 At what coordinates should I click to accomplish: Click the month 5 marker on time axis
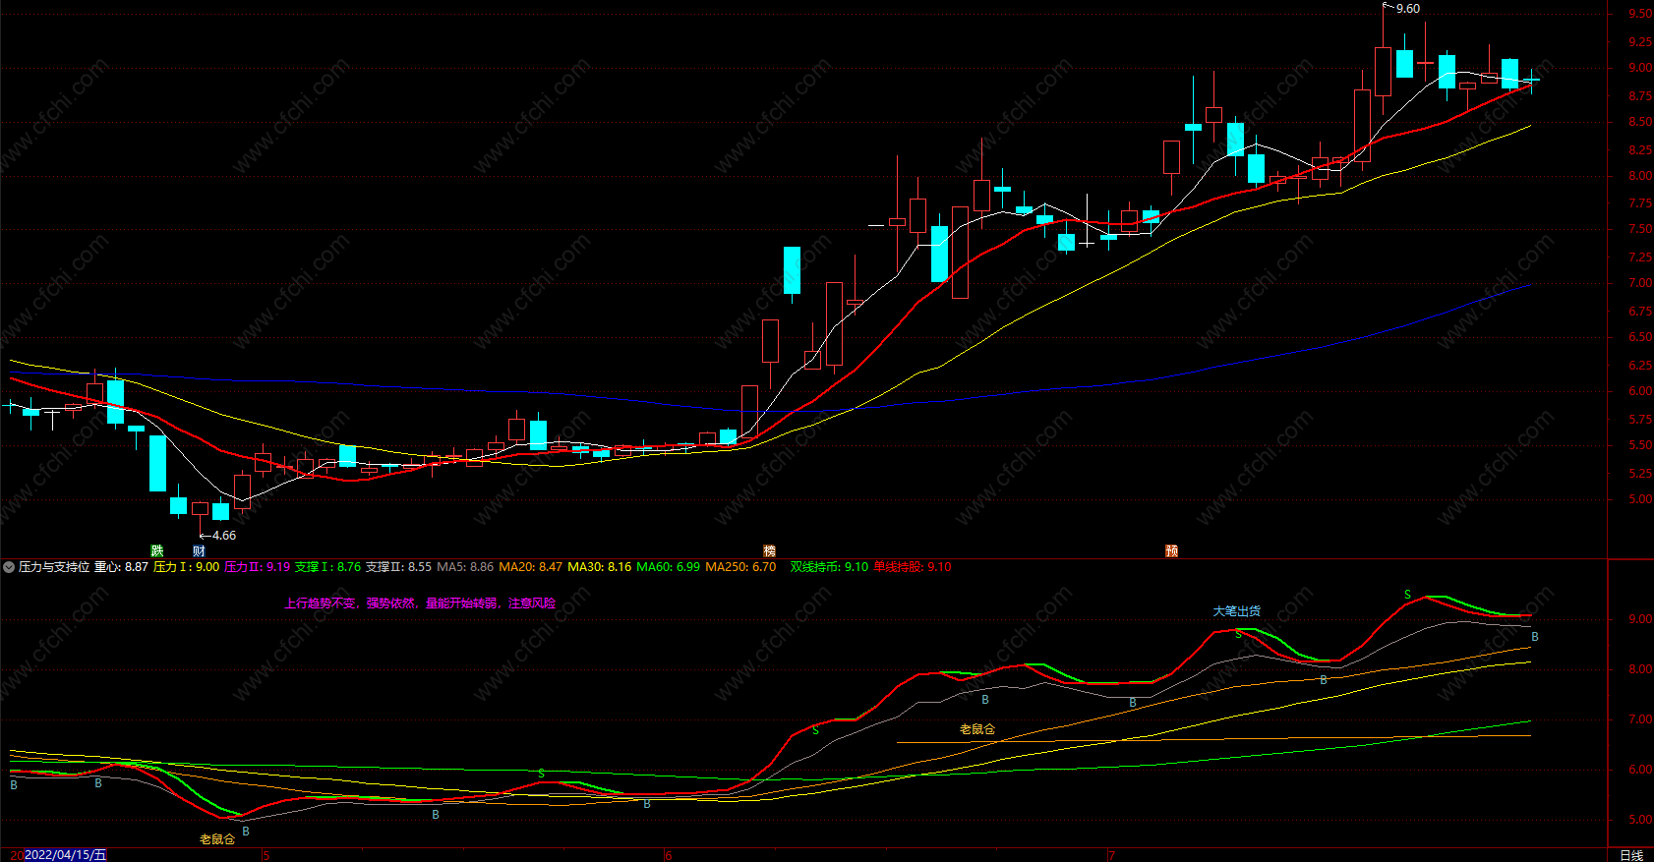coord(266,855)
